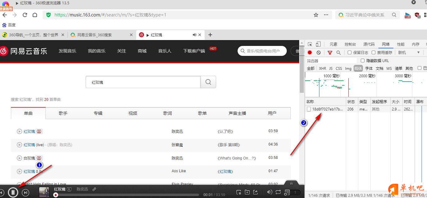Open artist link 张碧晨

click(177, 145)
